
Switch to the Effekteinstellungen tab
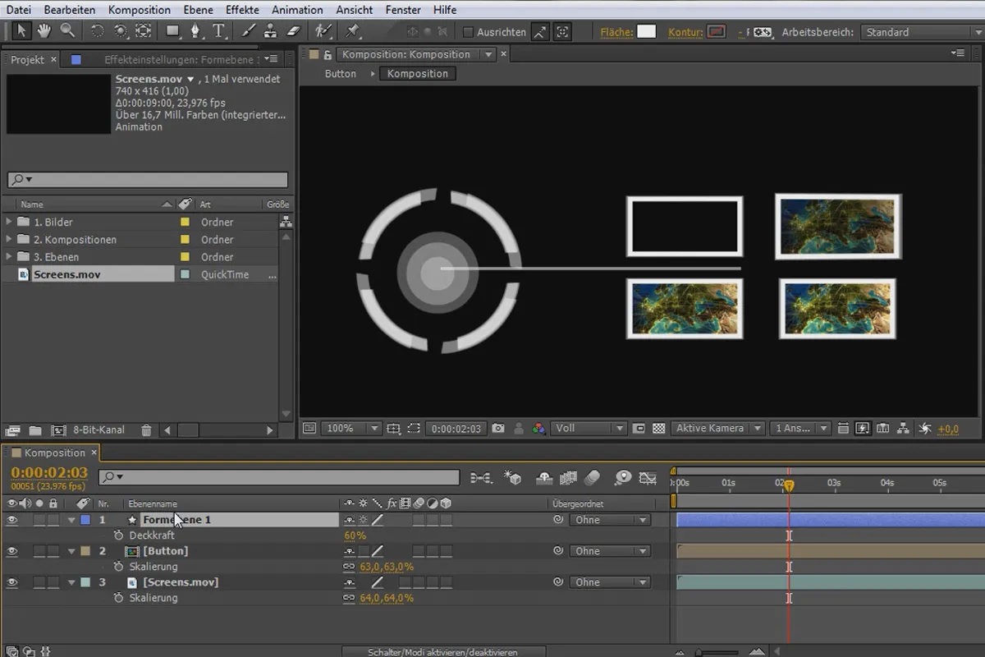tap(181, 60)
